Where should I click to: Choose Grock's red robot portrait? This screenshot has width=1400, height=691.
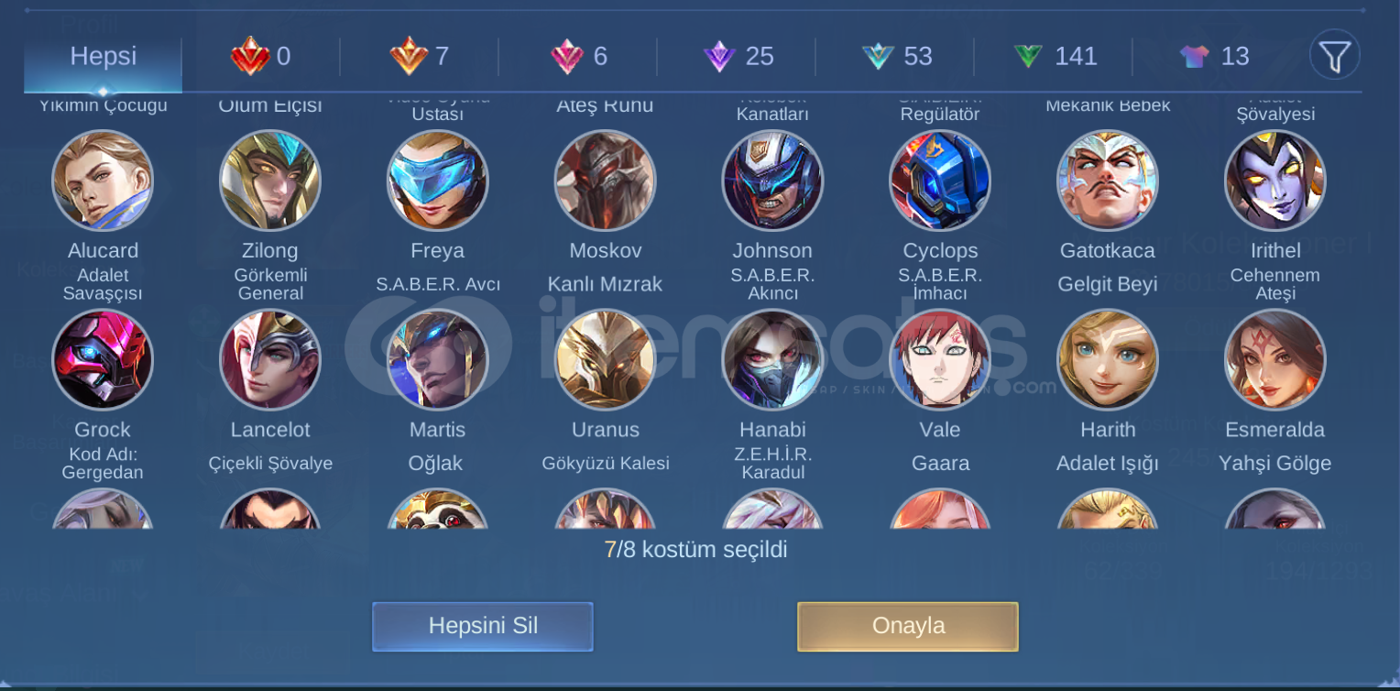(x=103, y=359)
